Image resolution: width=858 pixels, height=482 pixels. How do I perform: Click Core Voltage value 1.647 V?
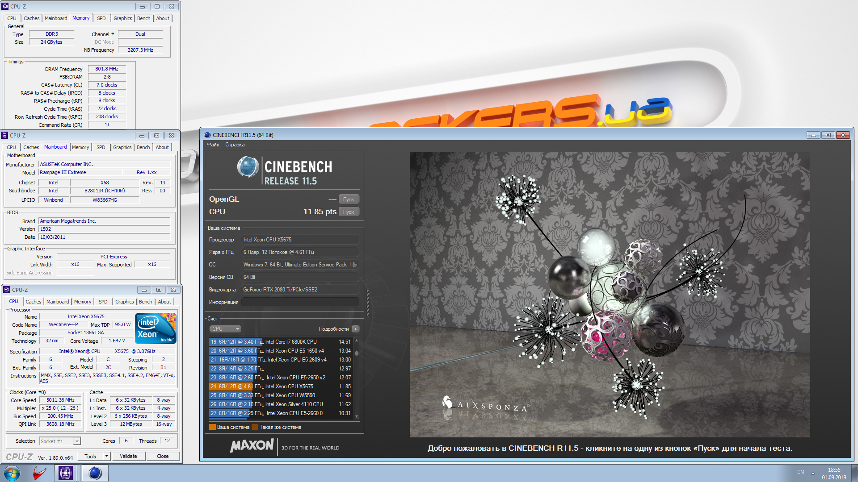[x=117, y=341]
